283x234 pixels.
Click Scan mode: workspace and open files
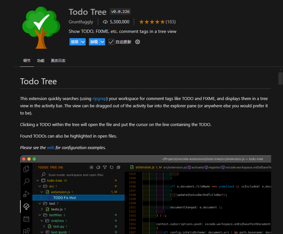coord(76,175)
